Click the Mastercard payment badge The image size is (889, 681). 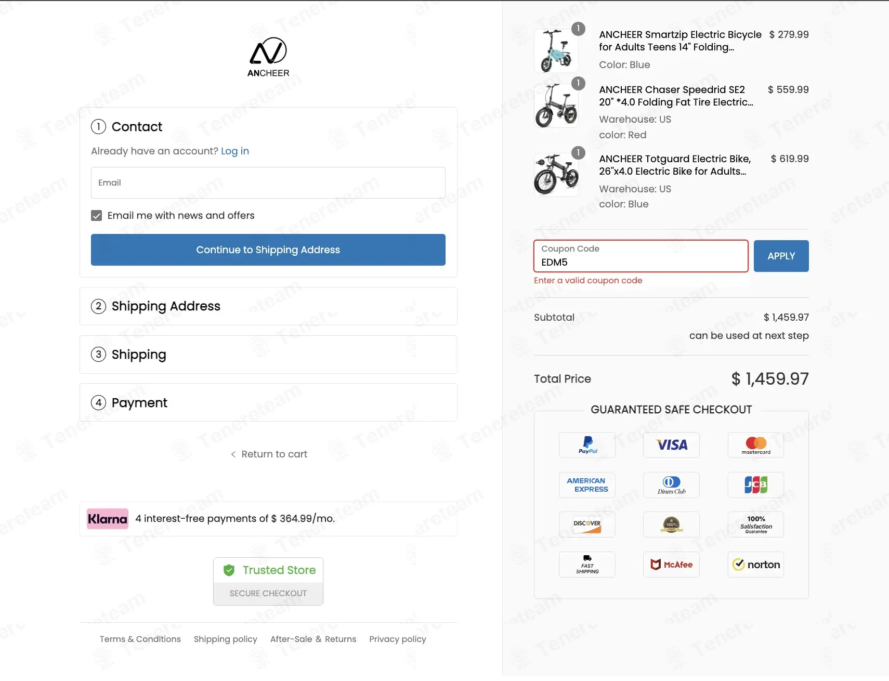[756, 445]
